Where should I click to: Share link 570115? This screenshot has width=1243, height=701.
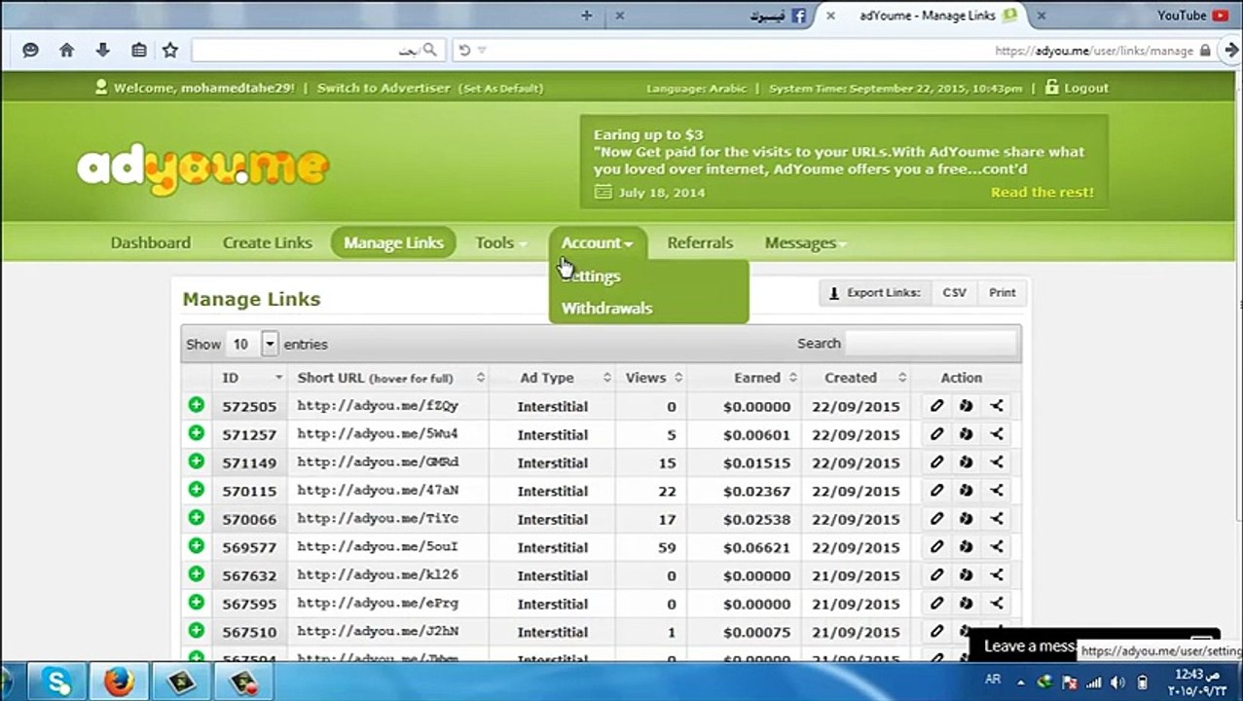pyautogui.click(x=997, y=491)
